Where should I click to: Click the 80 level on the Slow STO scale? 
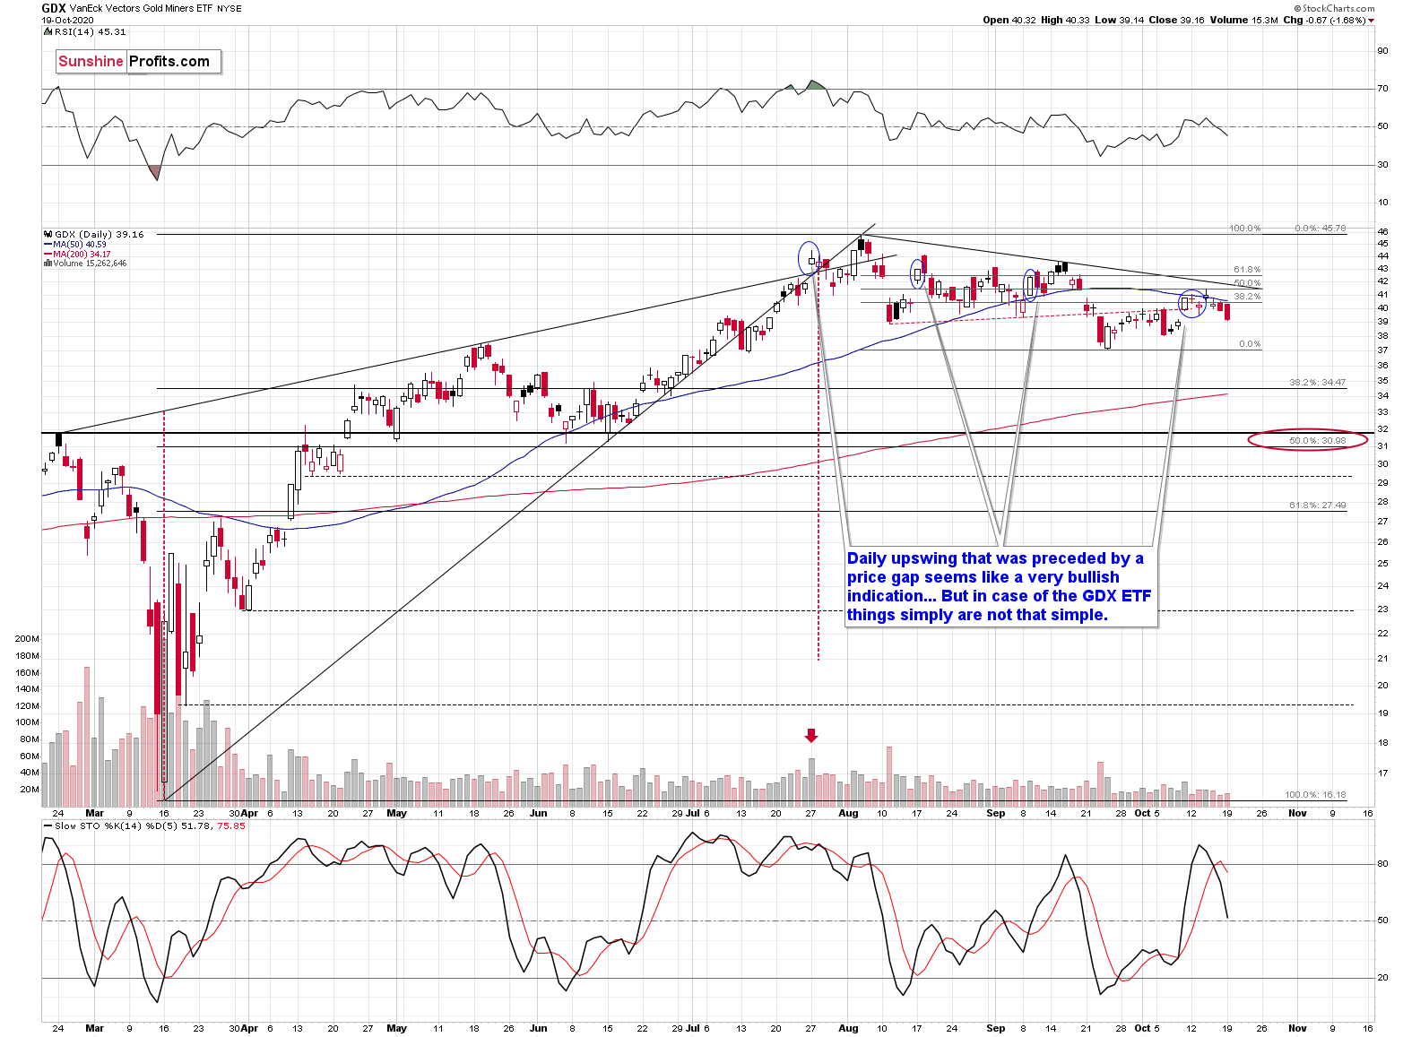click(x=1383, y=864)
